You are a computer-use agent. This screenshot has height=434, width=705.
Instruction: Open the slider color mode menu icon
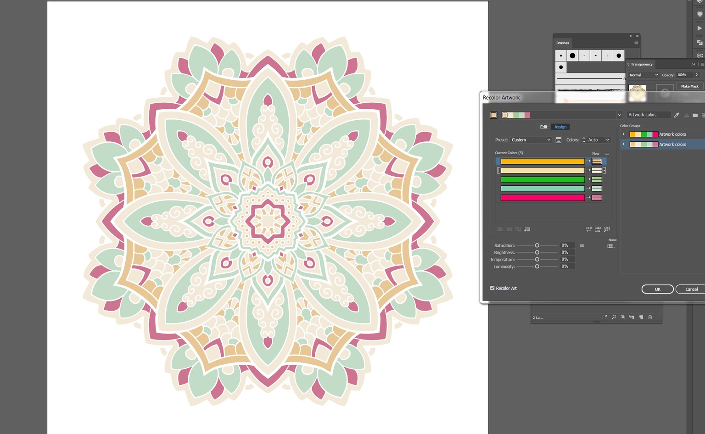(582, 245)
